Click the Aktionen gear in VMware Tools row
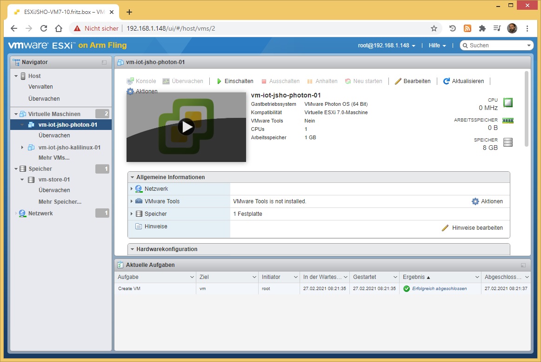The image size is (541, 362). [475, 201]
